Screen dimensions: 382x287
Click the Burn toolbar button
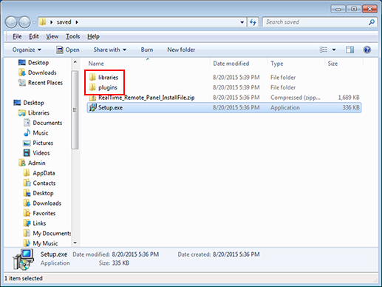click(x=147, y=50)
